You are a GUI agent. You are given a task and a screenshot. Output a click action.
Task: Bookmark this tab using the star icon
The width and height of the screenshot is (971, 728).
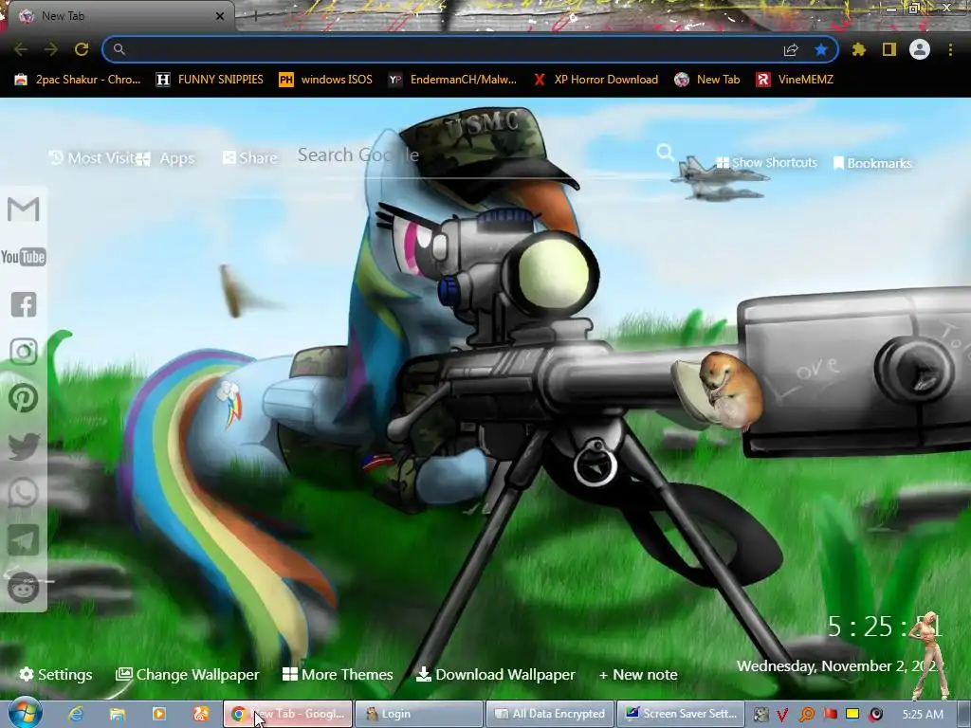(x=821, y=49)
